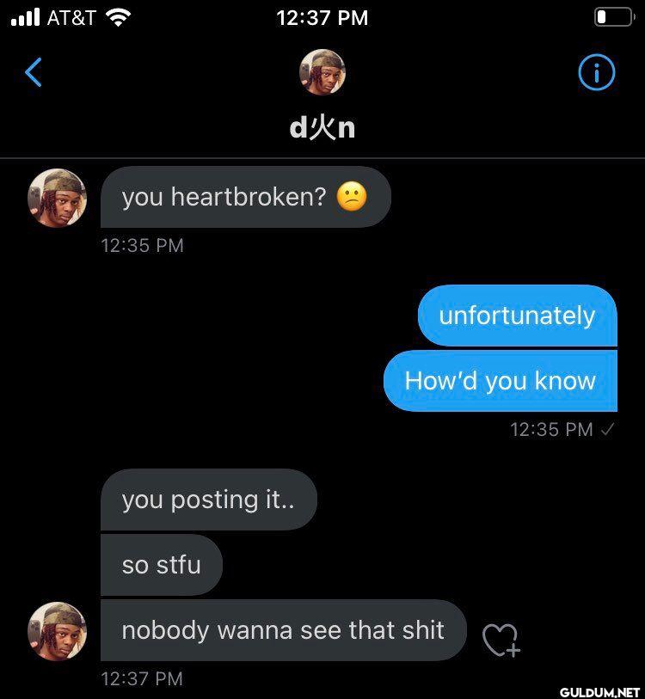Open avatar beside 'nobody wanna see' message

point(57,631)
